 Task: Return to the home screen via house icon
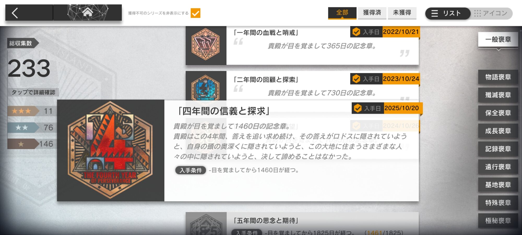[x=88, y=12]
